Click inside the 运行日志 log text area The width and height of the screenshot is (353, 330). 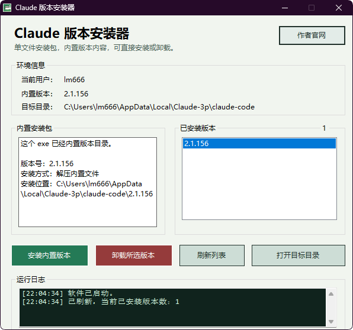coord(172,307)
